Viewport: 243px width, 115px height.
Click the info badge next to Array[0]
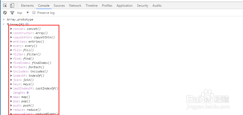click(27, 24)
